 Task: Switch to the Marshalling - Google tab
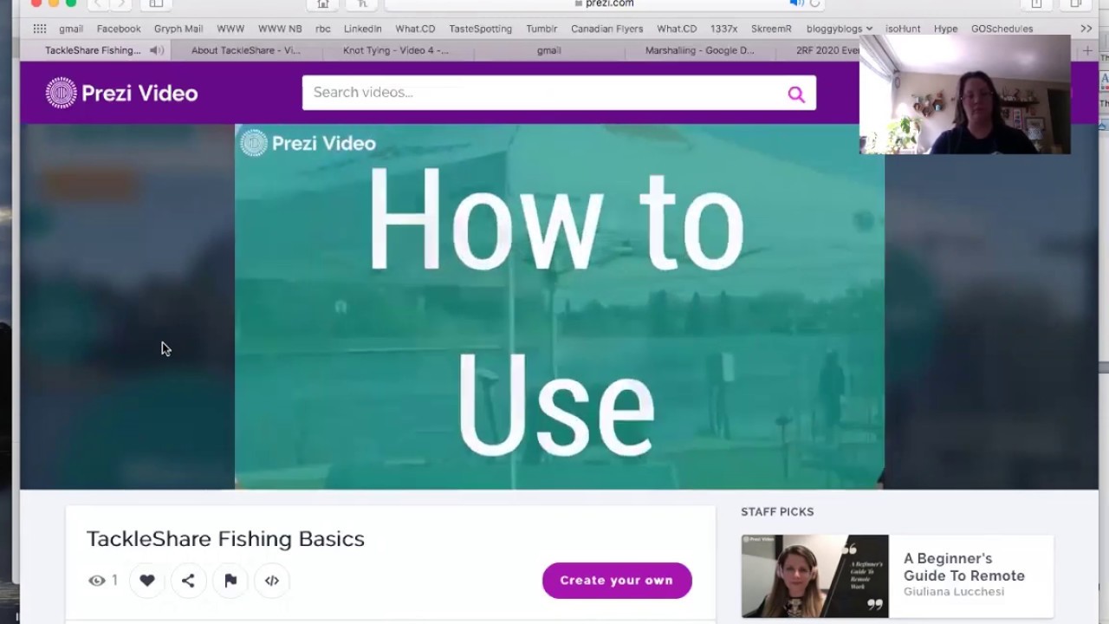click(x=699, y=50)
